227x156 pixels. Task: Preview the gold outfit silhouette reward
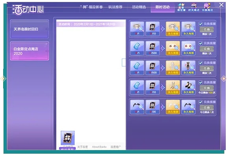tap(173, 68)
